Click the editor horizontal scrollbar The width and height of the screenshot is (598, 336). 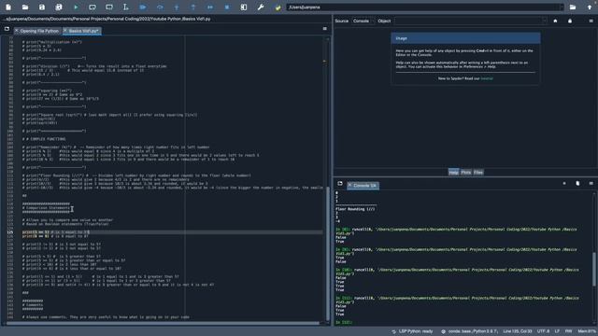(163, 324)
